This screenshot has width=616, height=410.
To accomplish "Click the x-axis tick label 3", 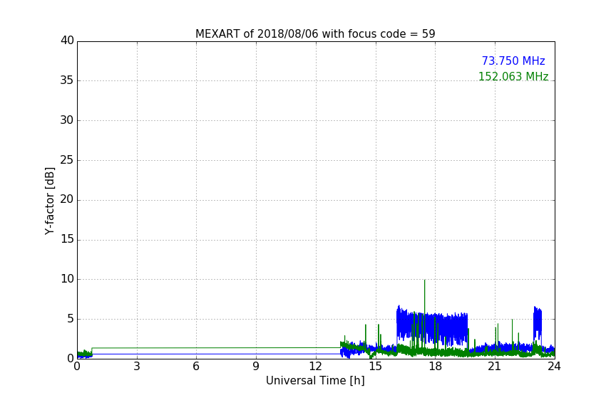I will pyautogui.click(x=137, y=367).
